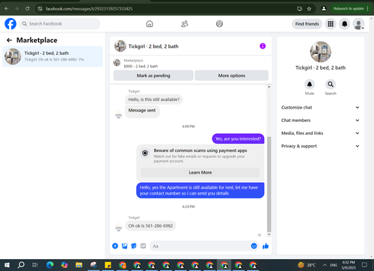Click the Learn More scam warning button
374x271 pixels.
coord(200,172)
